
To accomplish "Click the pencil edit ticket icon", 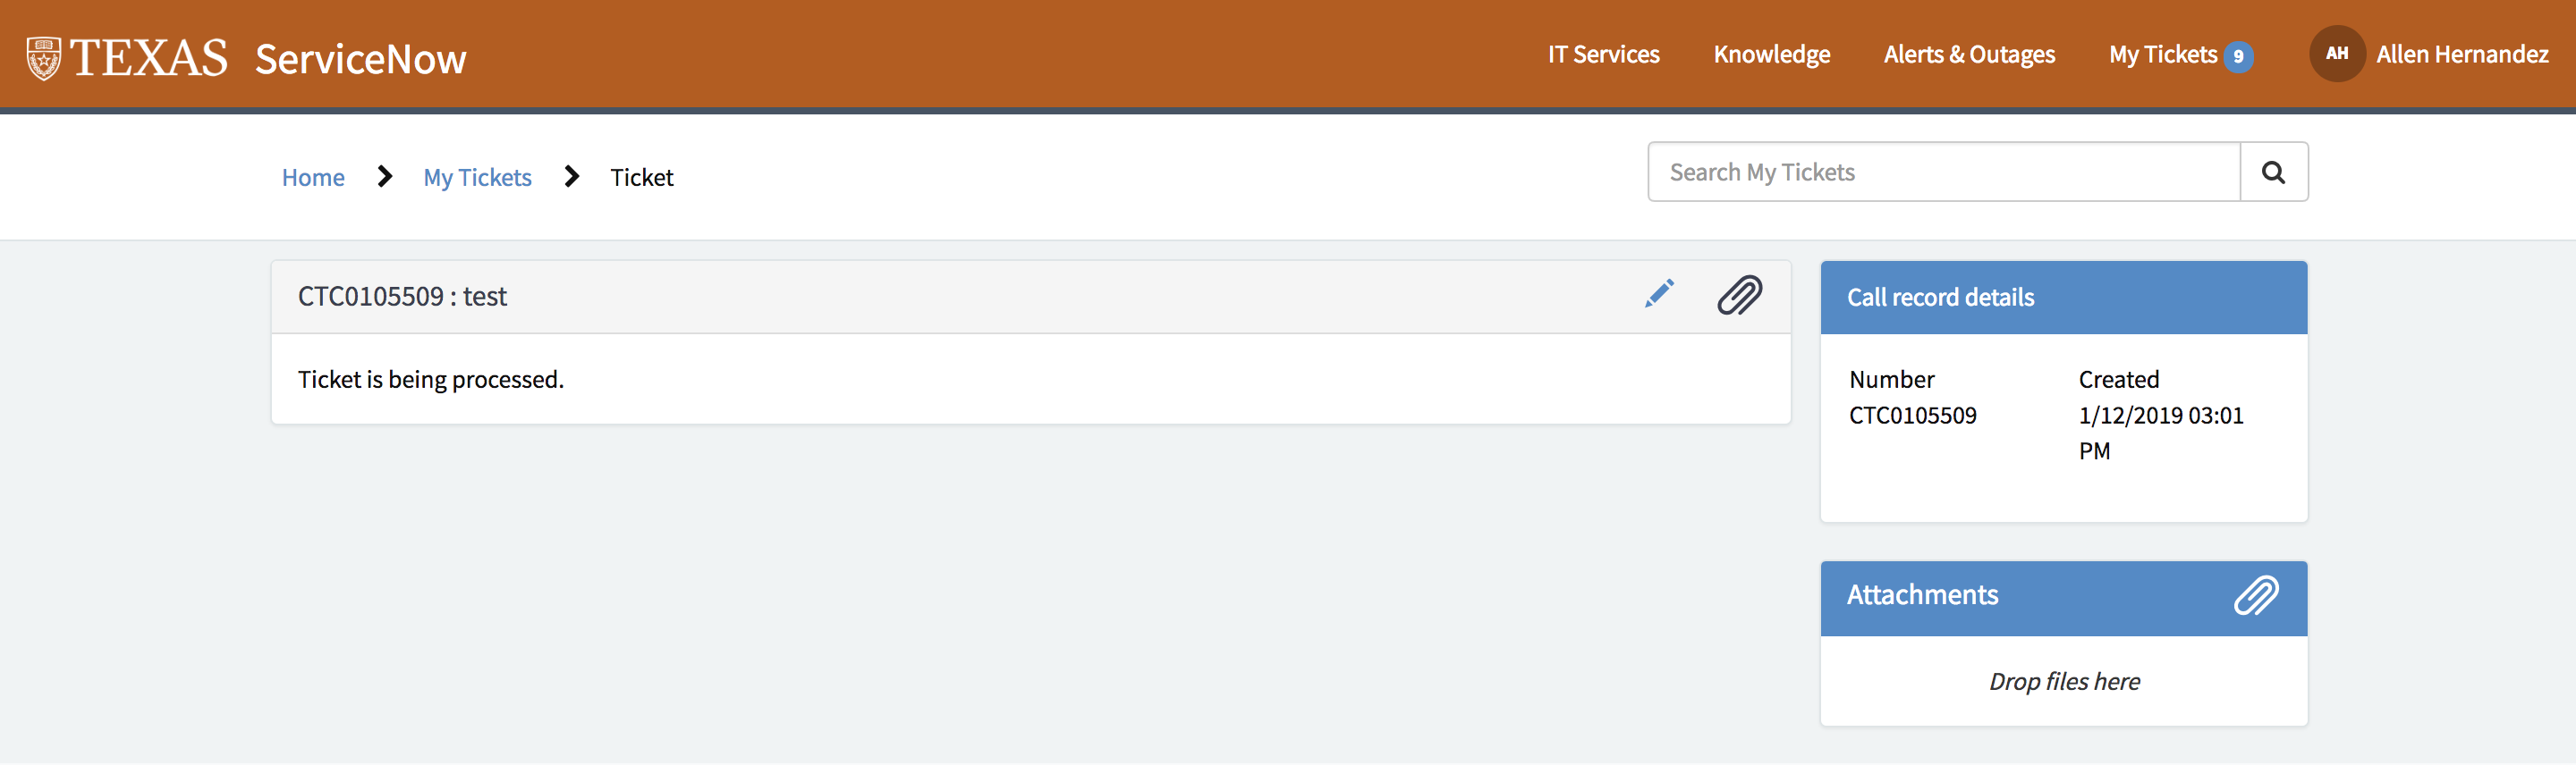I will click(1659, 294).
